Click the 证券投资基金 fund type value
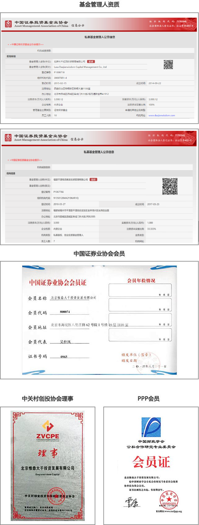This screenshot has height=525, width=199. point(61,110)
